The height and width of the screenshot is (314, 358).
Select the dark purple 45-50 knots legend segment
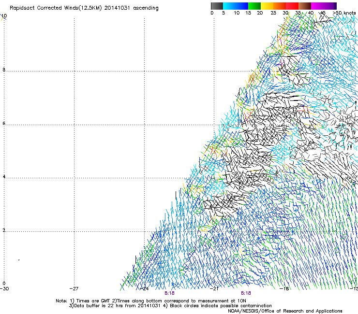330,6
